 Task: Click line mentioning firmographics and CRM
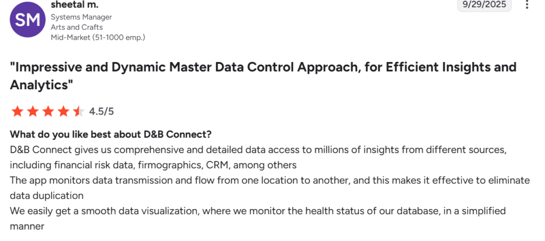(x=153, y=165)
